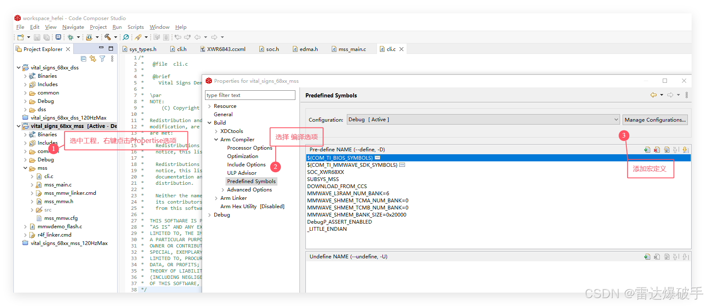This screenshot has height=306, width=705.
Task: Select vital_signs_68xx_mss_120HzMax project
Action: point(69,243)
